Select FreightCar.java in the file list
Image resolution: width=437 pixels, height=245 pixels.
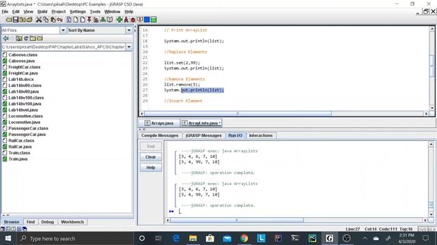click(23, 73)
